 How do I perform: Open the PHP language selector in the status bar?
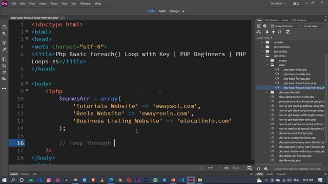pyautogui.click(x=213, y=168)
